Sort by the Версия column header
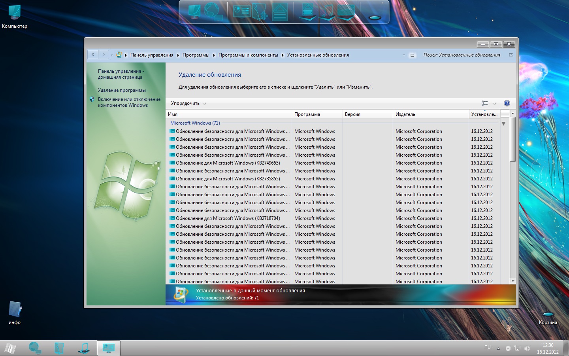This screenshot has width=569, height=356. pyautogui.click(x=368, y=114)
